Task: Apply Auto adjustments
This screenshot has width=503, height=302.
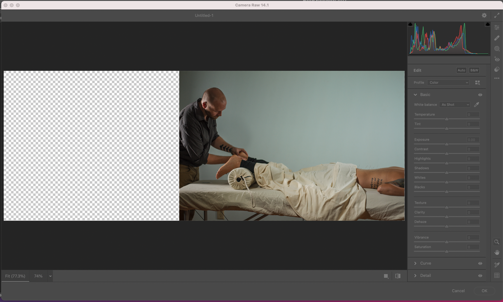Action: pyautogui.click(x=461, y=70)
